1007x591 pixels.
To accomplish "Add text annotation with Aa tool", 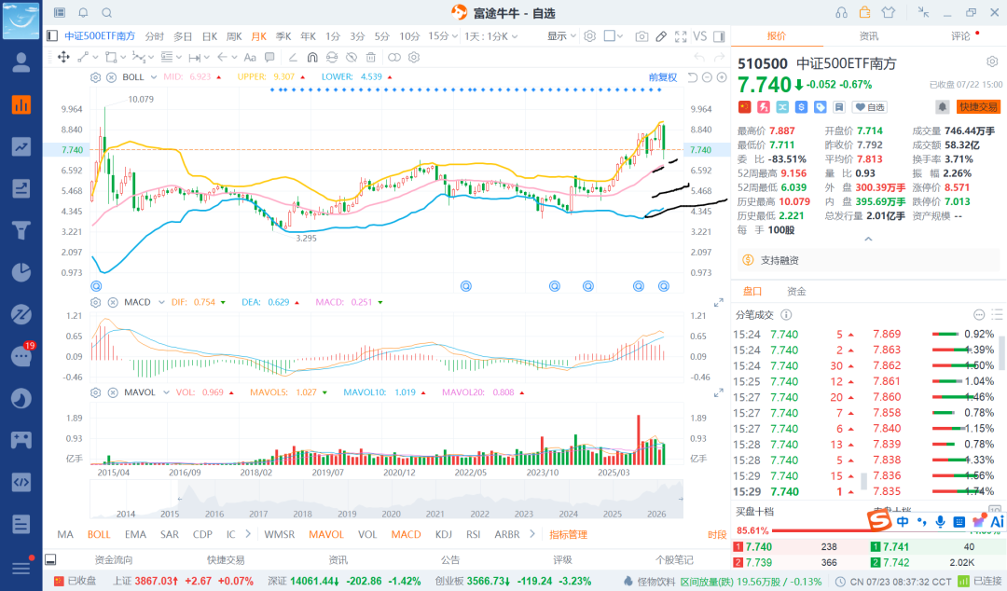I will point(250,57).
